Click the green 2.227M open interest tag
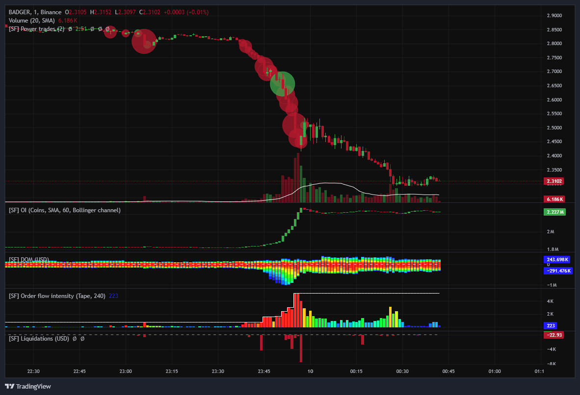This screenshot has height=395, width=580. coord(554,212)
